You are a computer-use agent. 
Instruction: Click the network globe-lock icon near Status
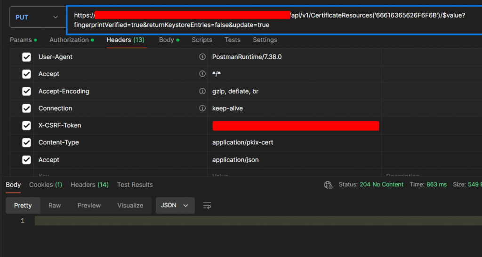[x=328, y=185]
